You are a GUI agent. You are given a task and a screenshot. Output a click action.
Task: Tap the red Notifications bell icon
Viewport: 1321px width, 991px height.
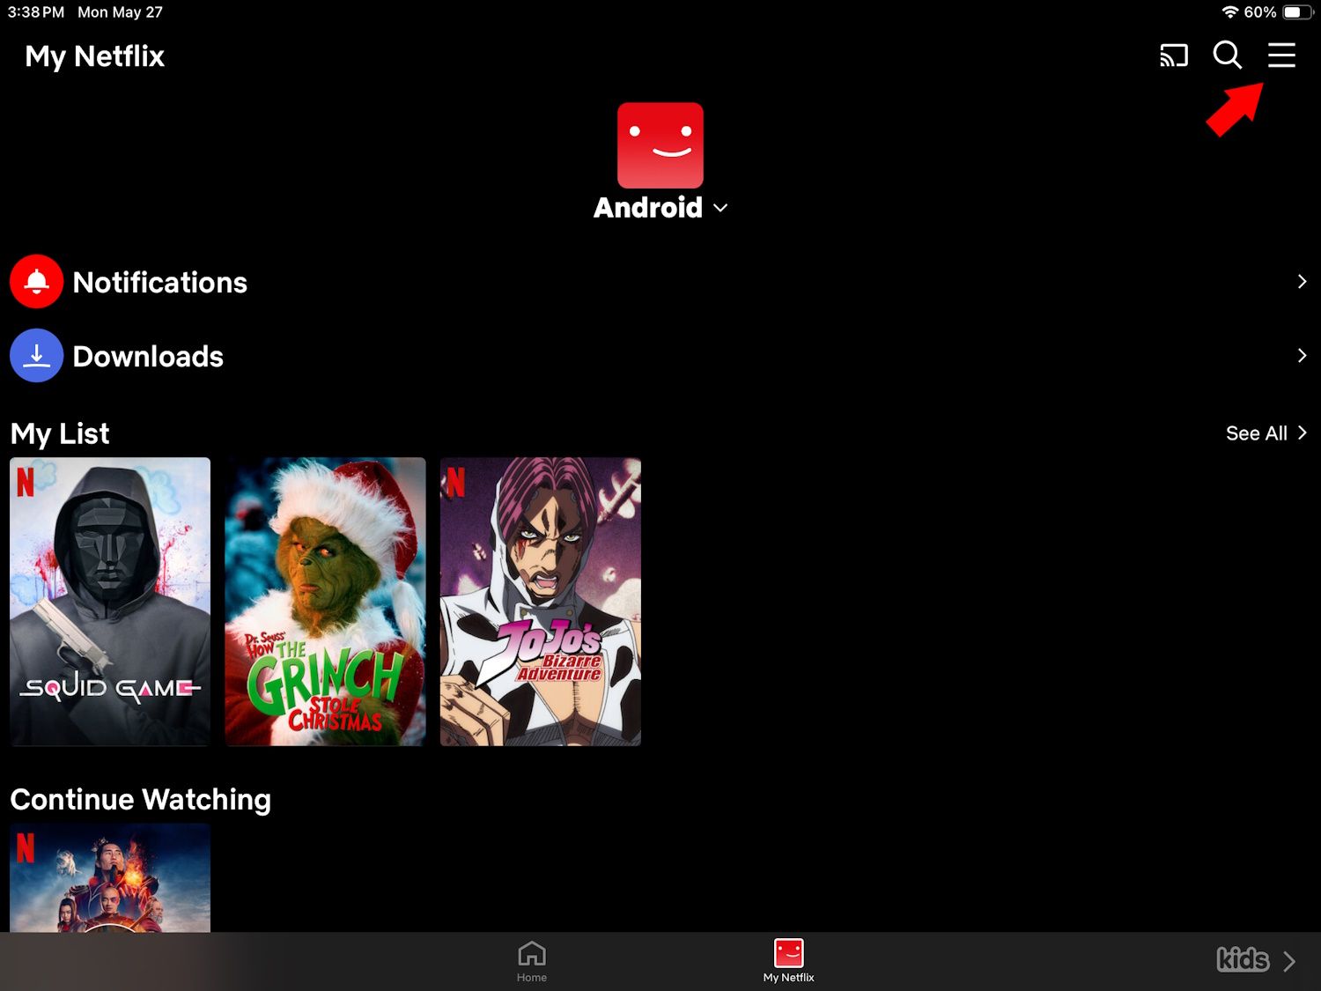click(36, 282)
